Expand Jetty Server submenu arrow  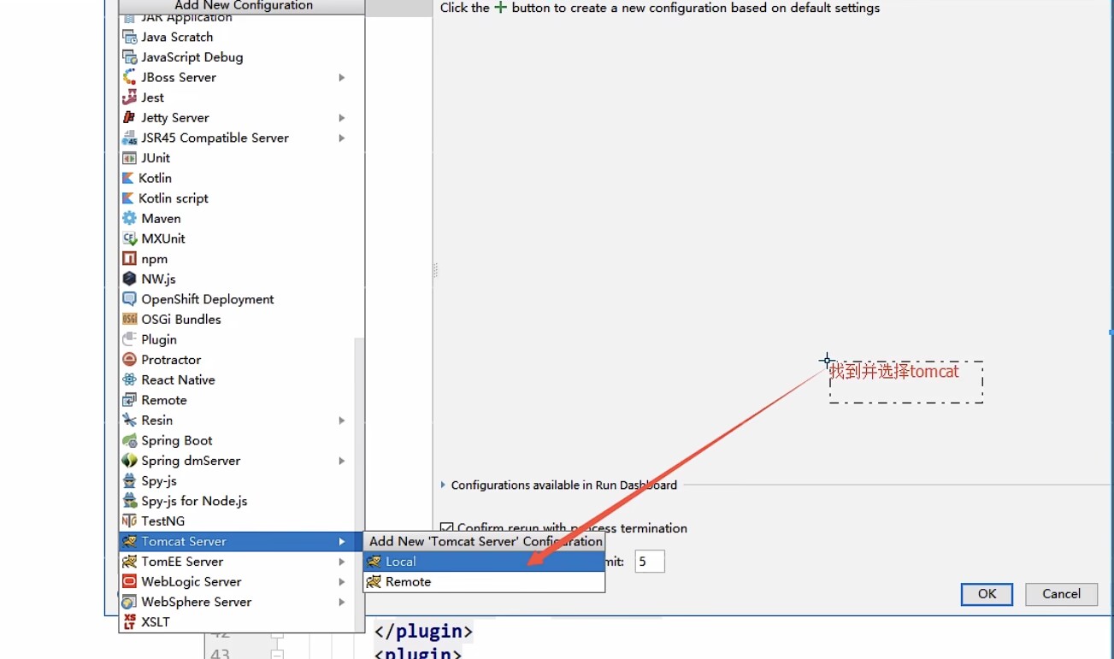click(x=341, y=118)
